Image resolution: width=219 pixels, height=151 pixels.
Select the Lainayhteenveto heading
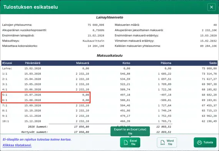click(x=109, y=17)
